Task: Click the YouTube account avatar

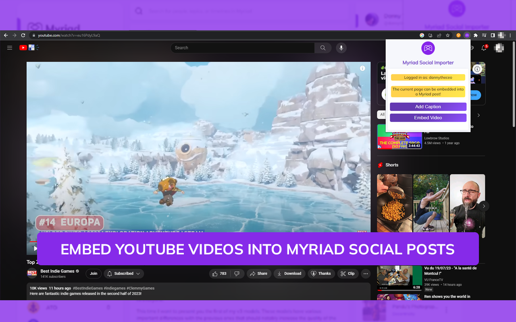Action: click(499, 48)
